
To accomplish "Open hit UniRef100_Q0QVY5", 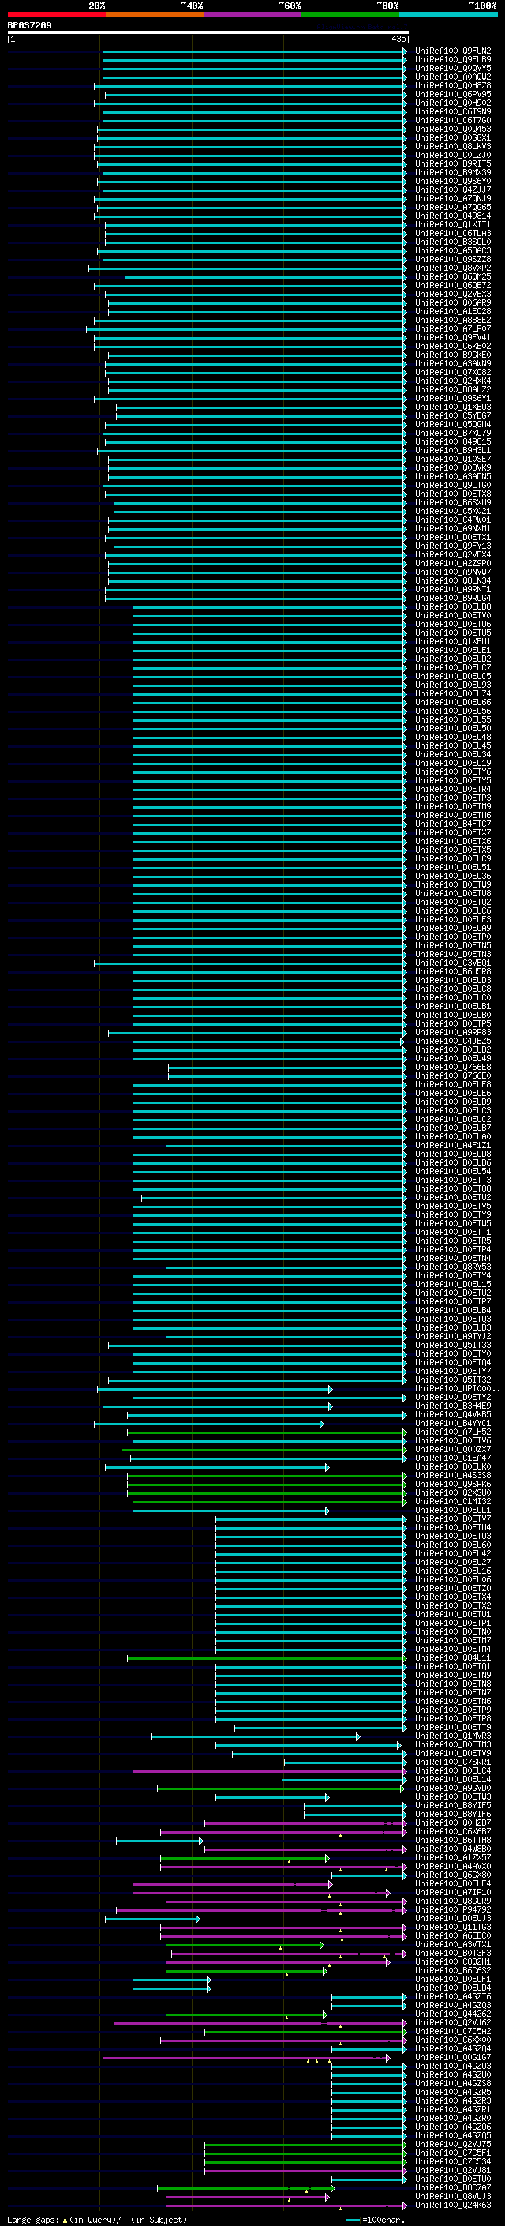I will pos(453,68).
